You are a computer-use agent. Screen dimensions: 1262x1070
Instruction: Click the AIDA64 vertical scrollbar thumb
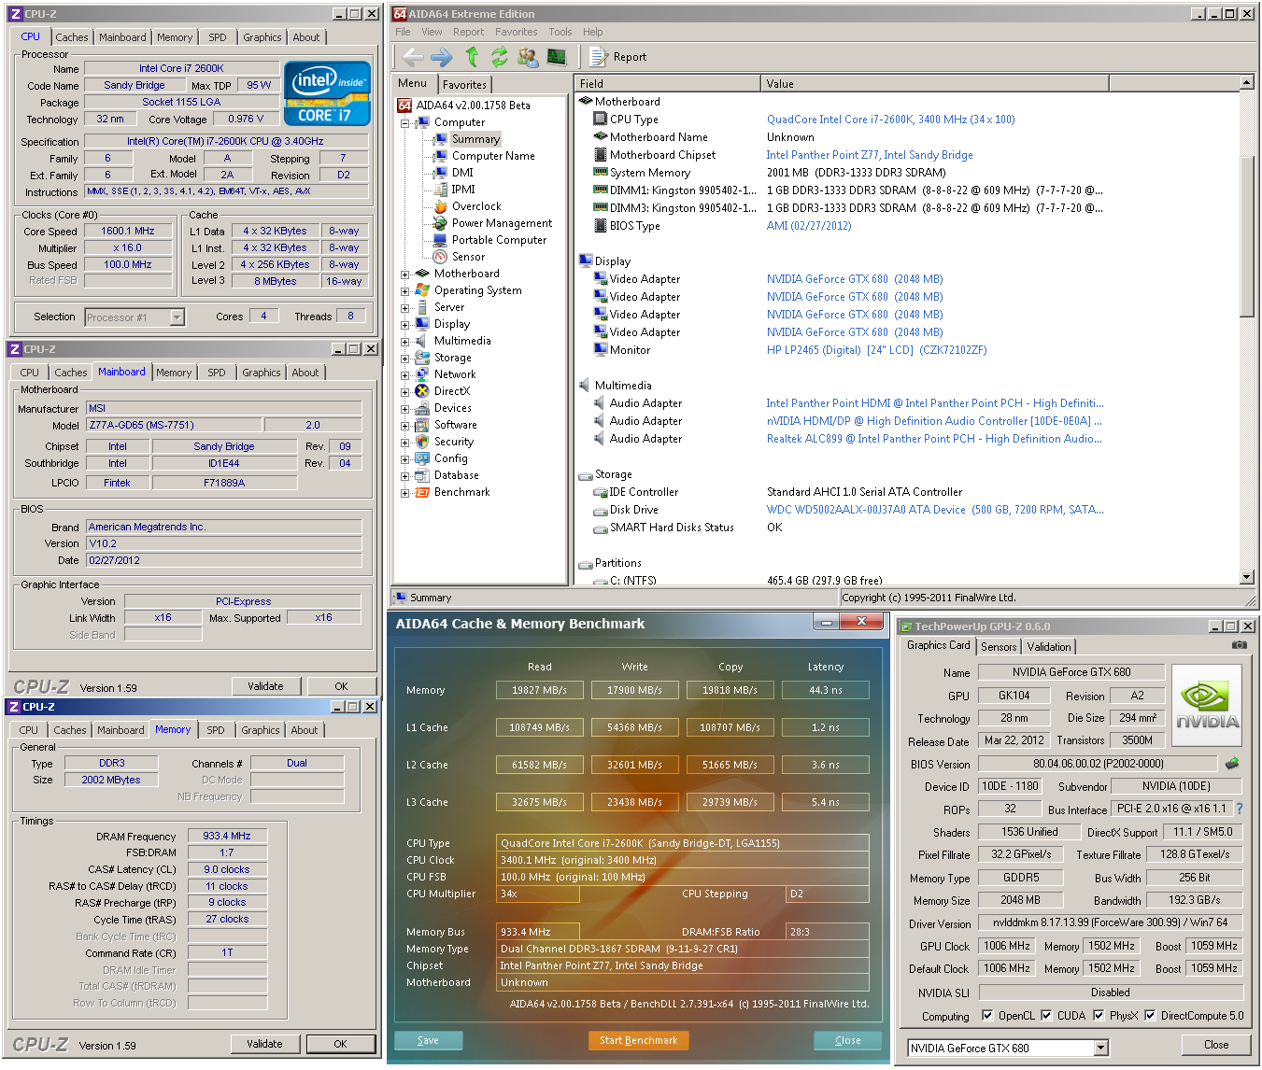point(1247,237)
